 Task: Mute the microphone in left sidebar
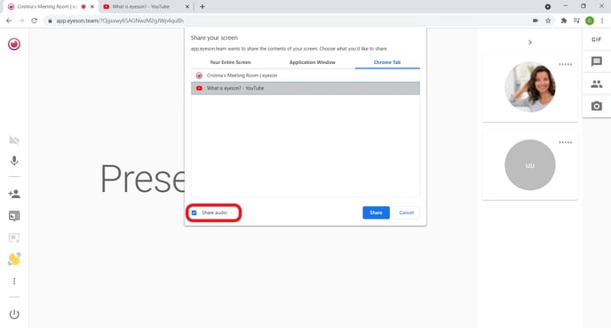(x=14, y=161)
